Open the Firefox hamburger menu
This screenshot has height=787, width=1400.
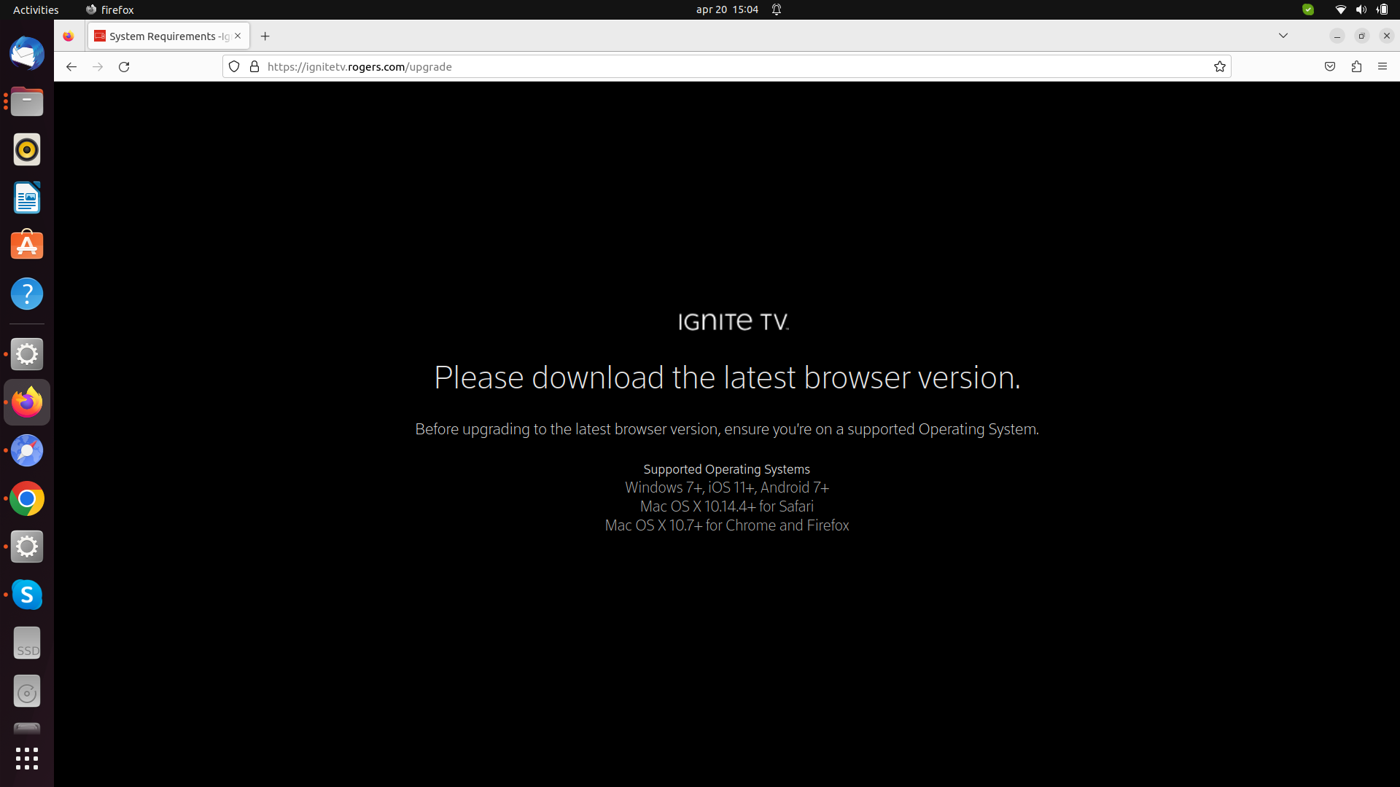click(1383, 66)
